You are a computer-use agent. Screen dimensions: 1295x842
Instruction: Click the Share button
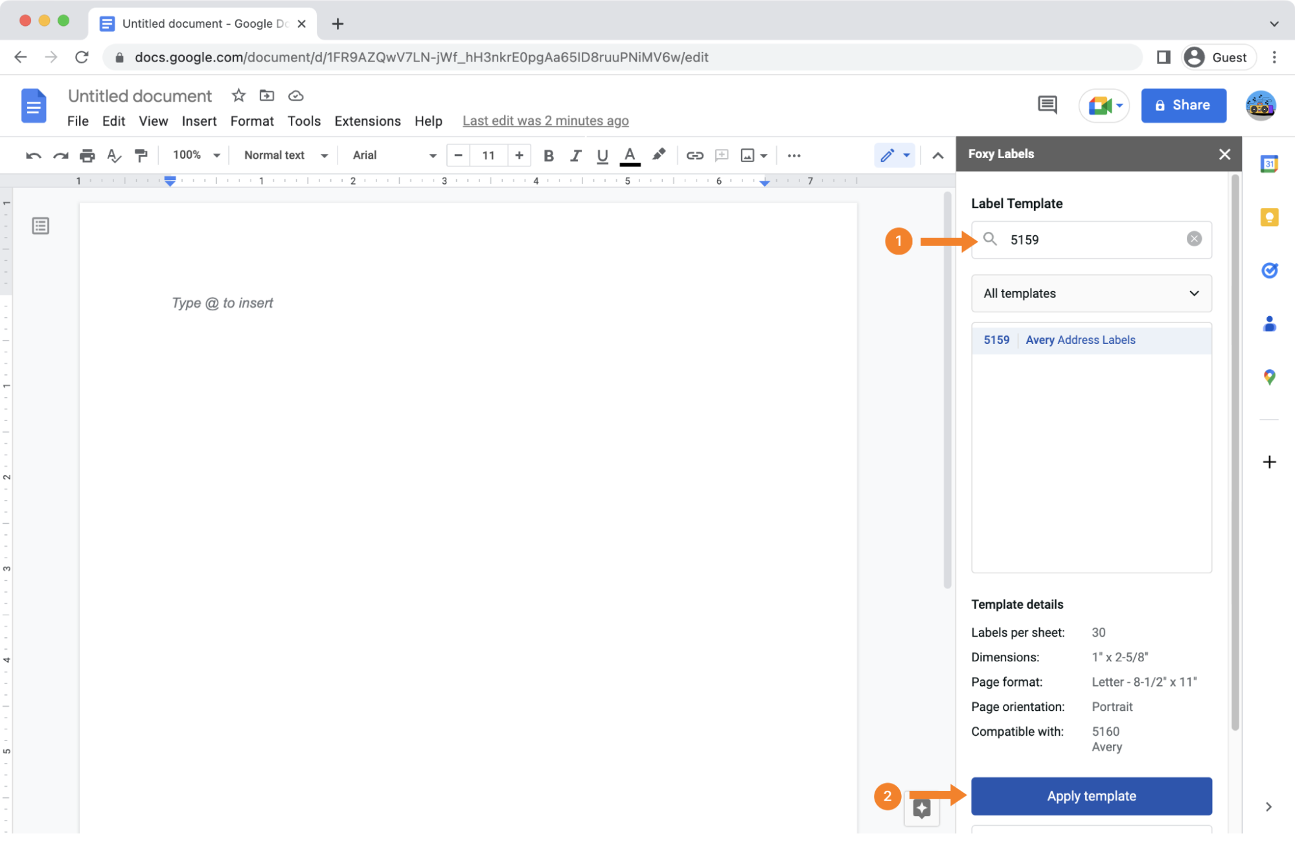[1183, 105]
